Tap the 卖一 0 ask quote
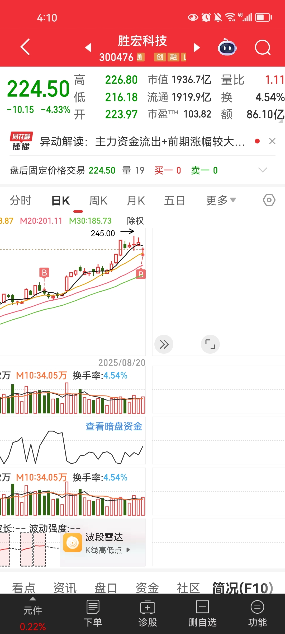Image resolution: width=285 pixels, height=634 pixels. pos(205,170)
